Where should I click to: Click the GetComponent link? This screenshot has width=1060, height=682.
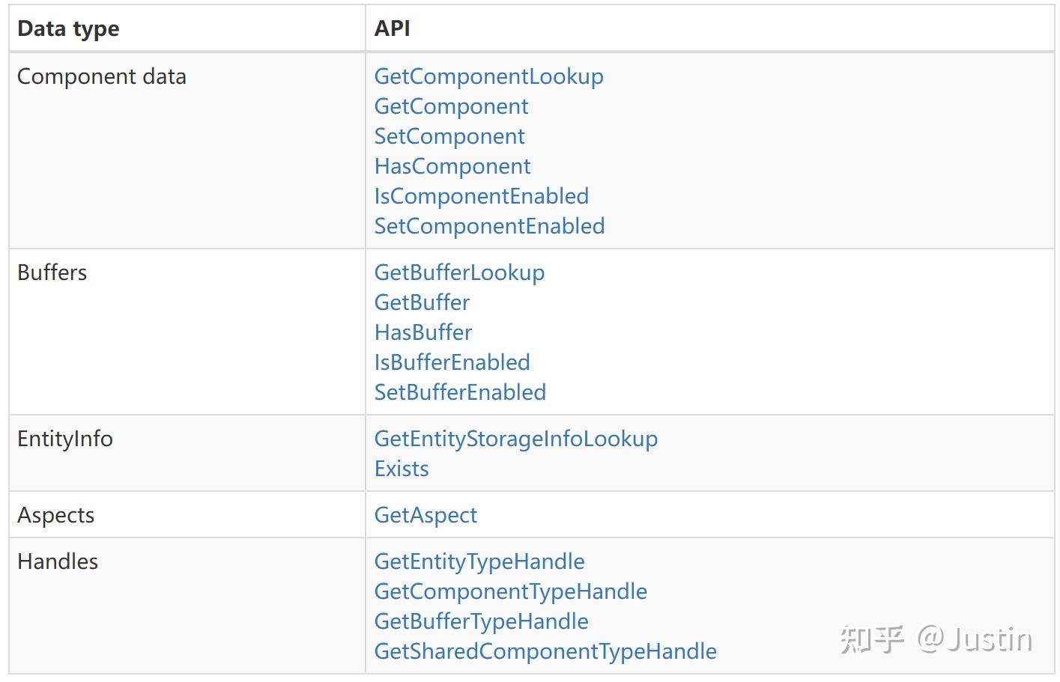click(x=451, y=106)
